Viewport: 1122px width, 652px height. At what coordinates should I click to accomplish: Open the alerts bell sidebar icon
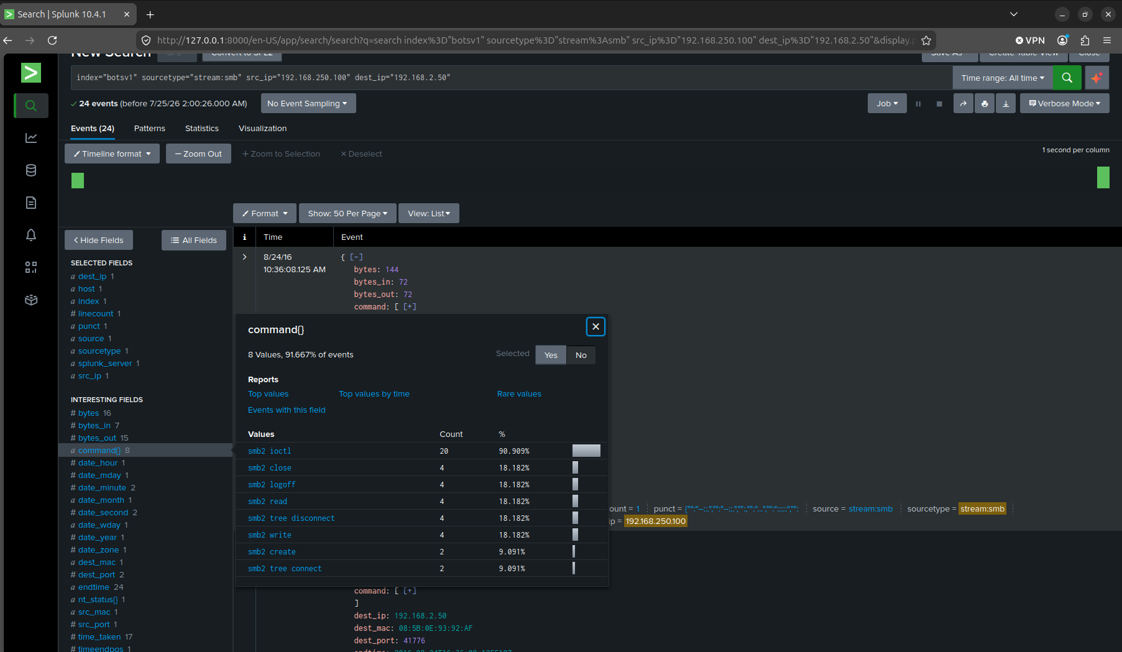[x=31, y=235]
